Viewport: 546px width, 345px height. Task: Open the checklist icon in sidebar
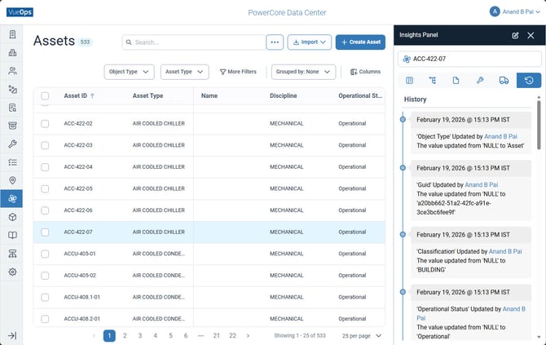pos(12,162)
